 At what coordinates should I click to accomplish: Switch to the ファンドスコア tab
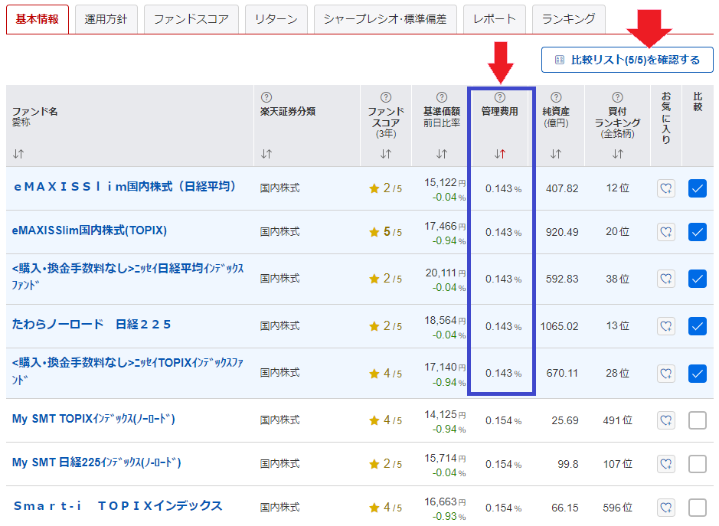191,19
